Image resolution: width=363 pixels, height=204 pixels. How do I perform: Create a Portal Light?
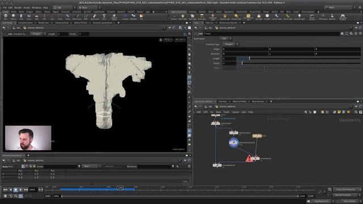pyautogui.click(x=288, y=16)
